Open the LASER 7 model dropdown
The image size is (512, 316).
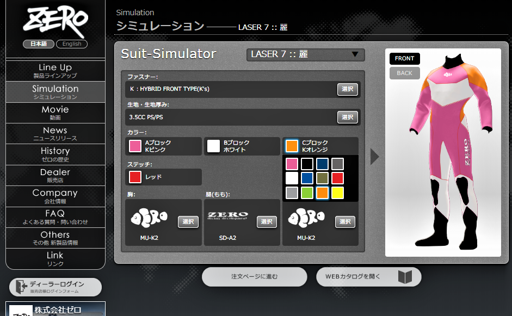point(305,54)
